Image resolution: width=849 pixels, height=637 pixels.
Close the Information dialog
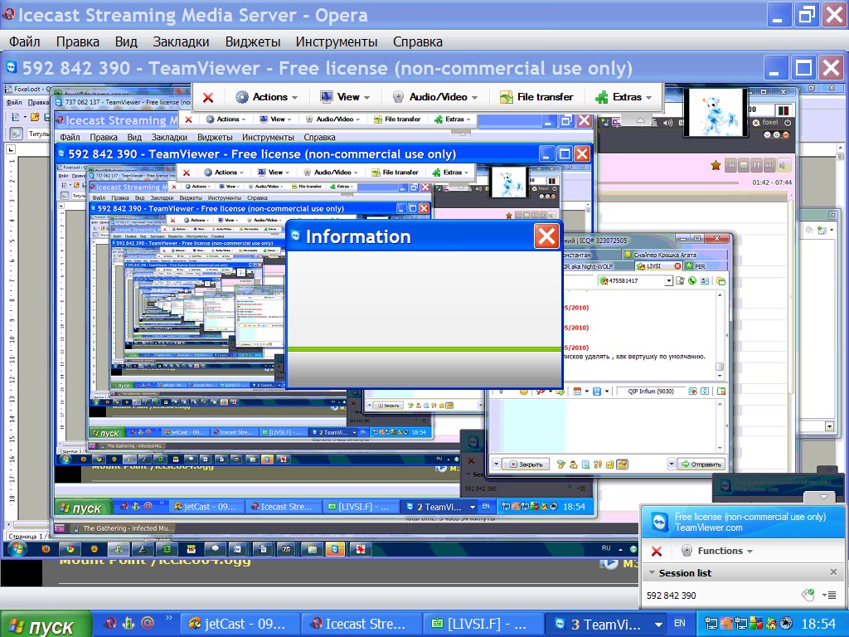(546, 236)
